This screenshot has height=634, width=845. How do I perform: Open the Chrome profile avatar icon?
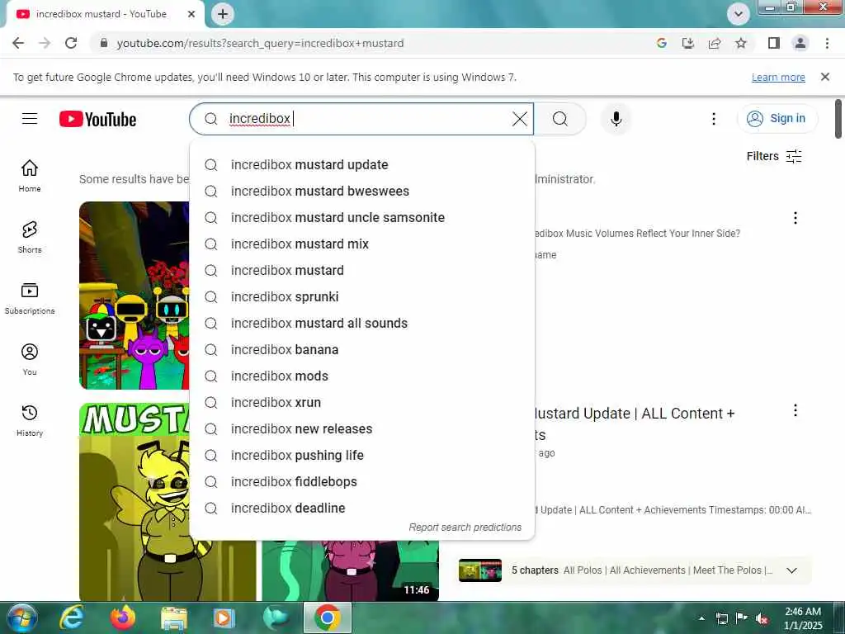800,43
